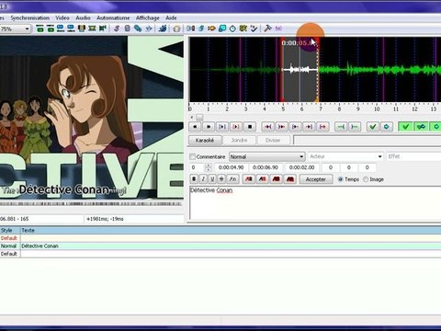This screenshot has width=441, height=331.
Task: Click the purple tag-hiding toolbar icon
Action: pos(278,29)
